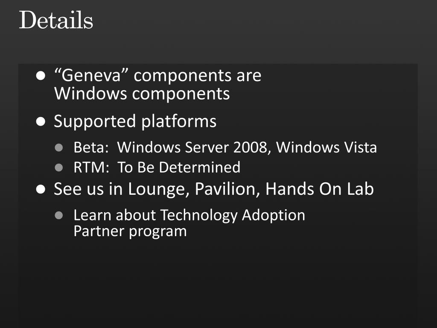Click the Supported platforms heading text

click(x=135, y=121)
